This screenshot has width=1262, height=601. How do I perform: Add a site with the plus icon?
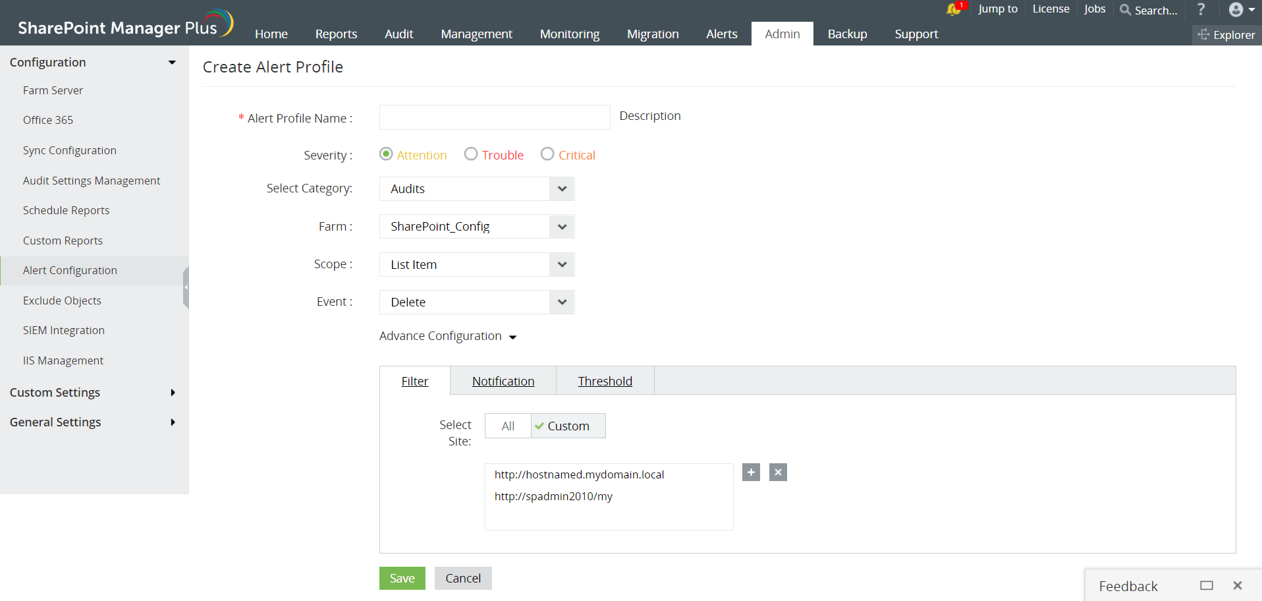tap(751, 472)
